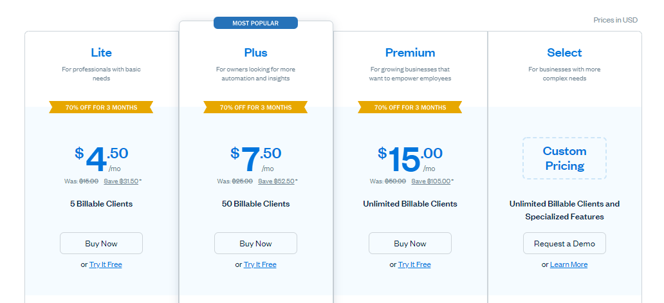This screenshot has height=303, width=664.
Task: Open Try It Free link for Lite
Action: click(106, 264)
